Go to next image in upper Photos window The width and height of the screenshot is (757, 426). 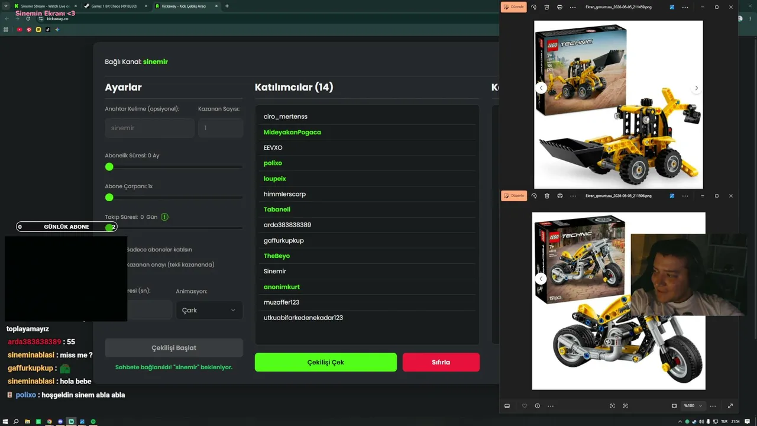tap(696, 88)
